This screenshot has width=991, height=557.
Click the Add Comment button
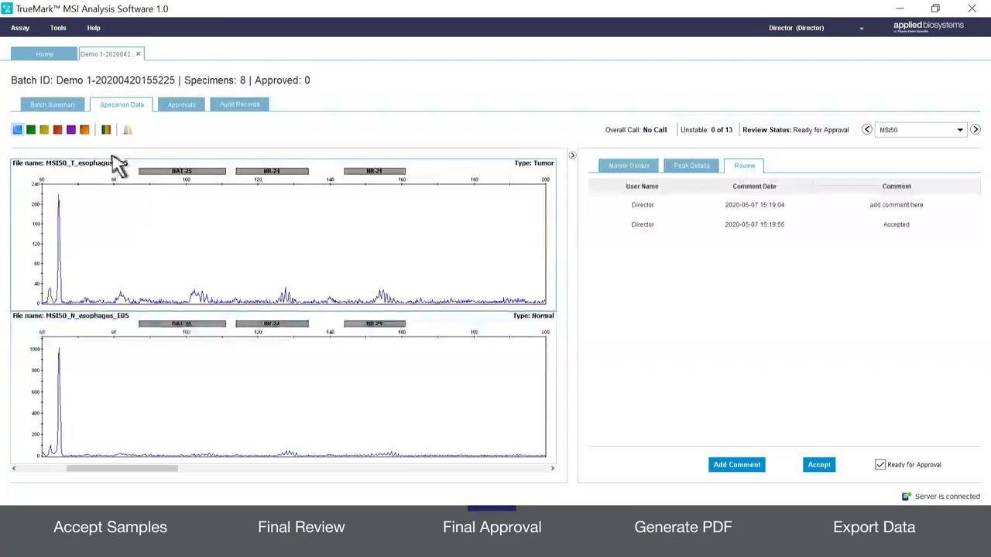(737, 465)
